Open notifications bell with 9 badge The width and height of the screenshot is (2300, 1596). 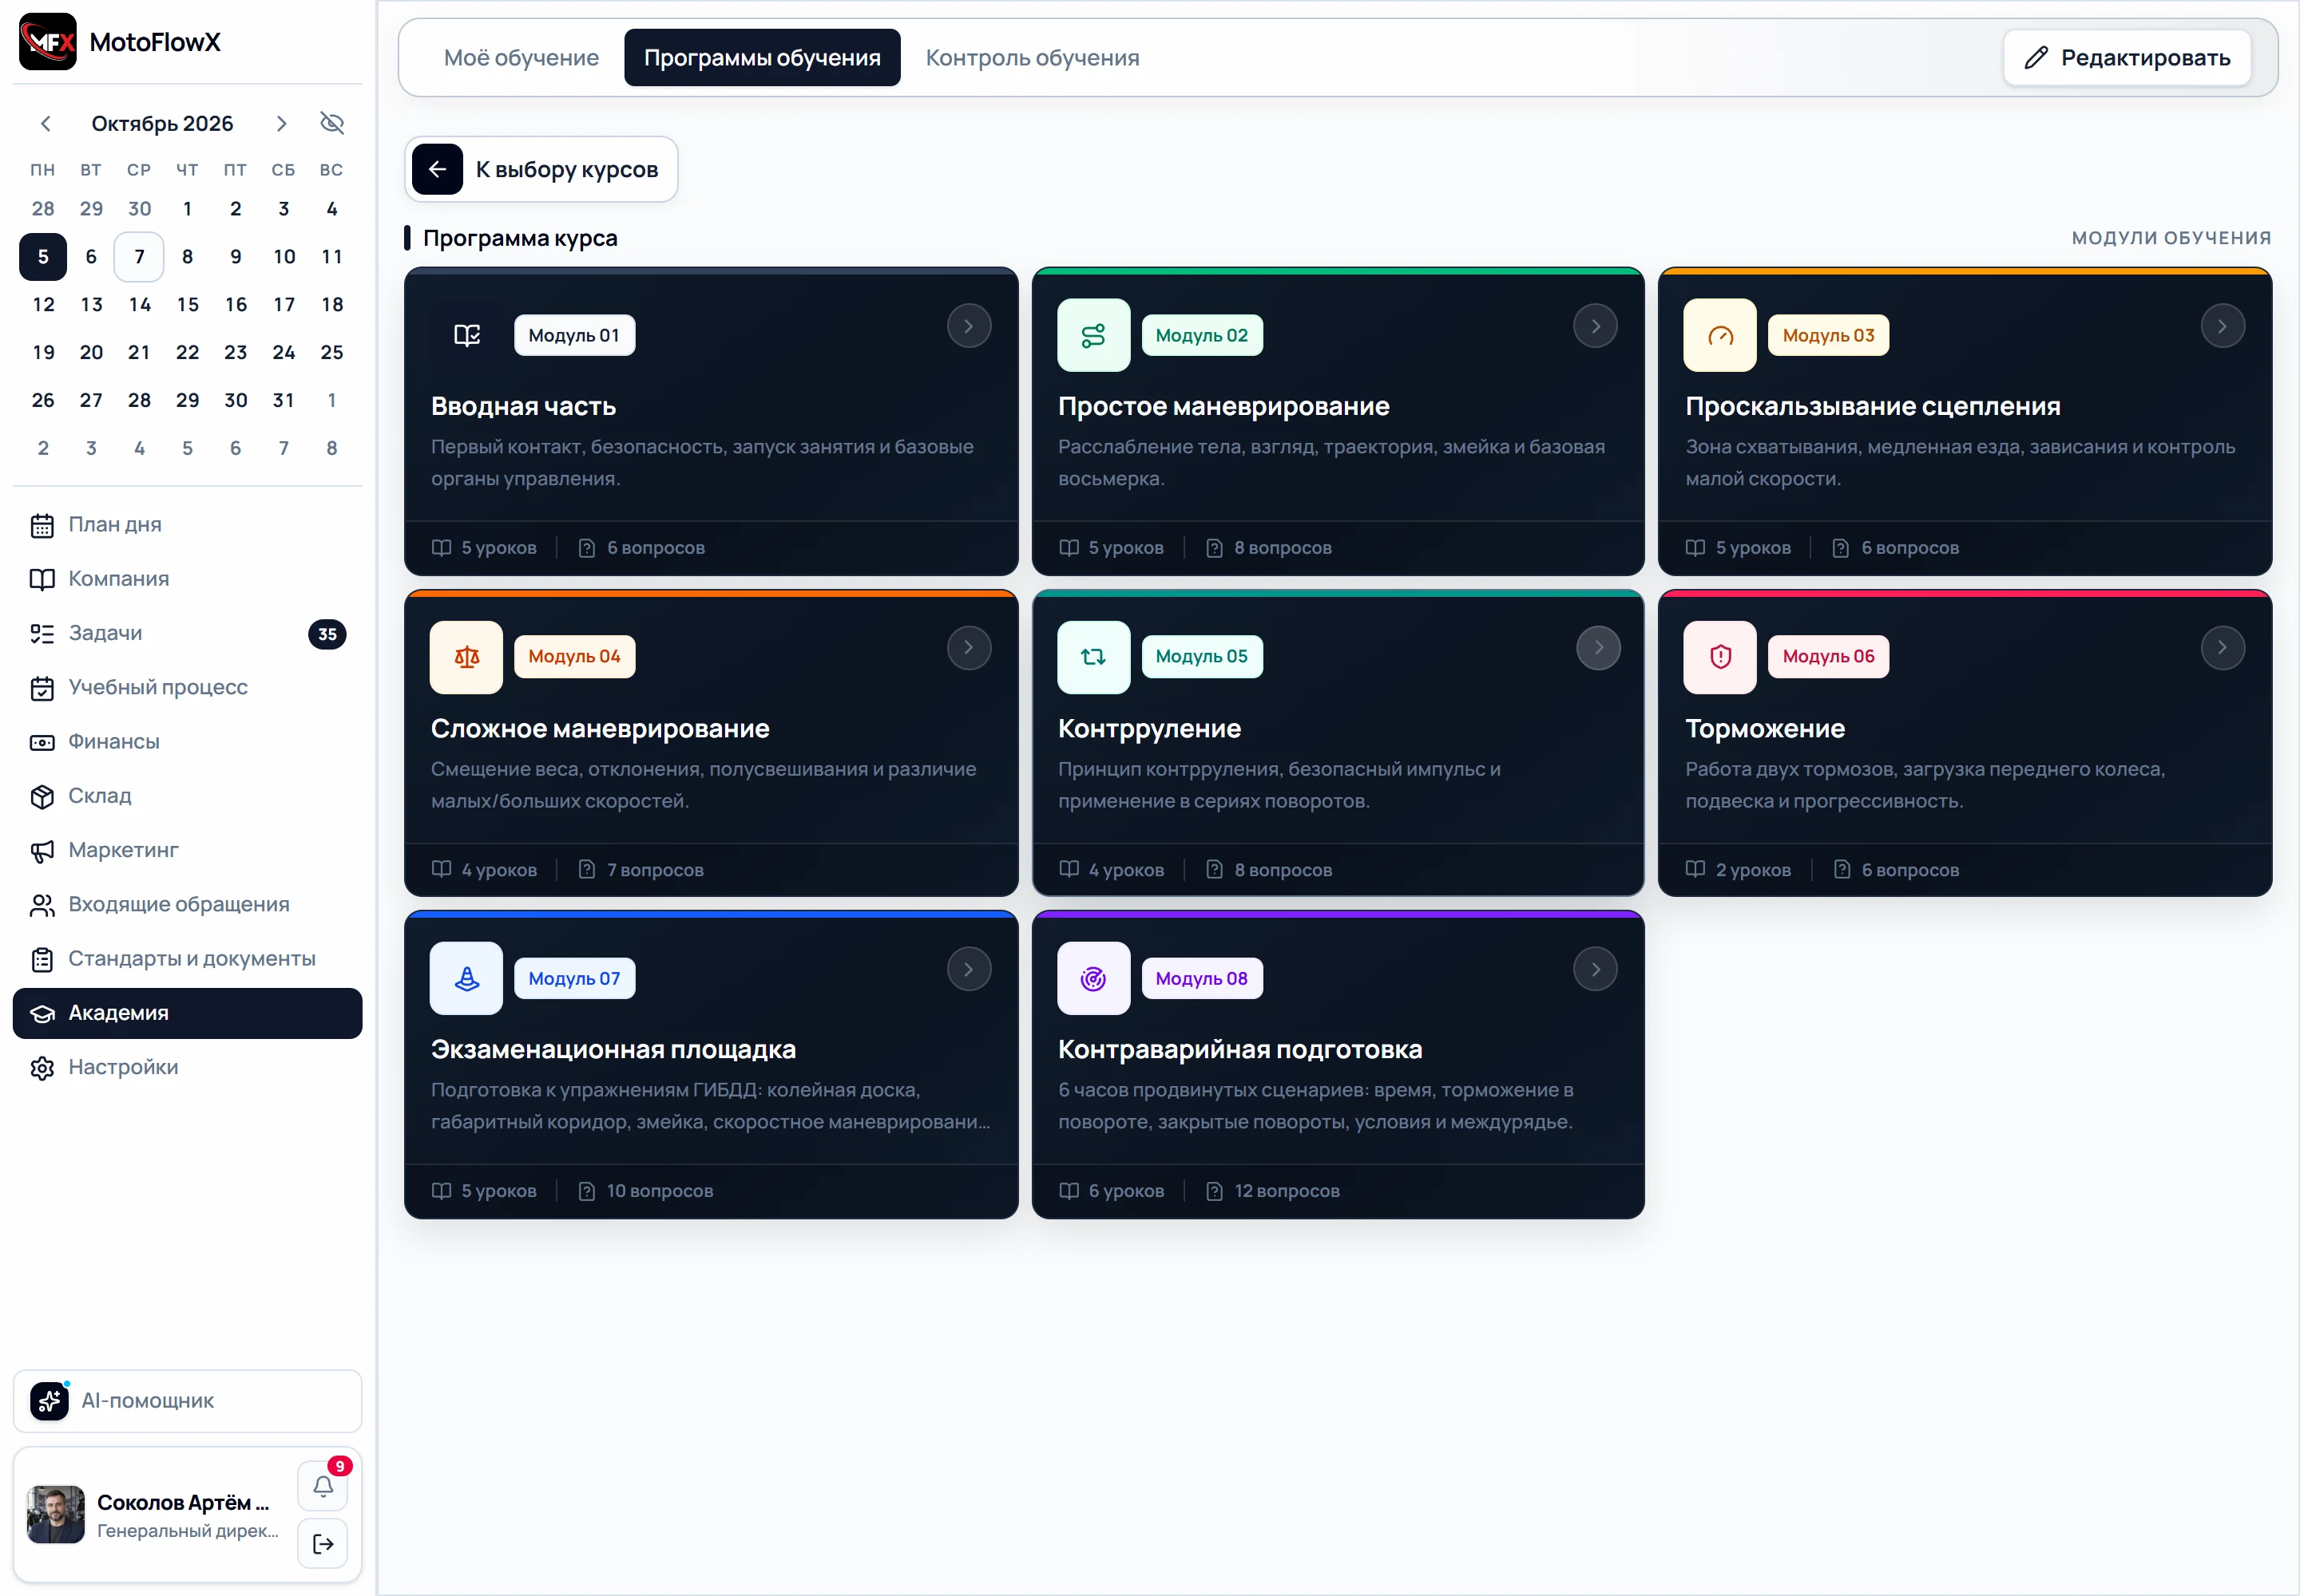click(323, 1485)
